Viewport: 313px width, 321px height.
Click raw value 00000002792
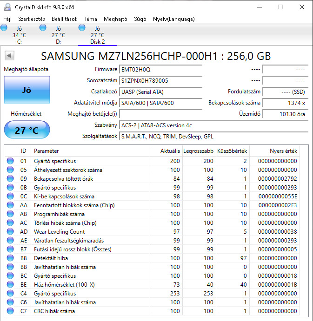pos(277,179)
